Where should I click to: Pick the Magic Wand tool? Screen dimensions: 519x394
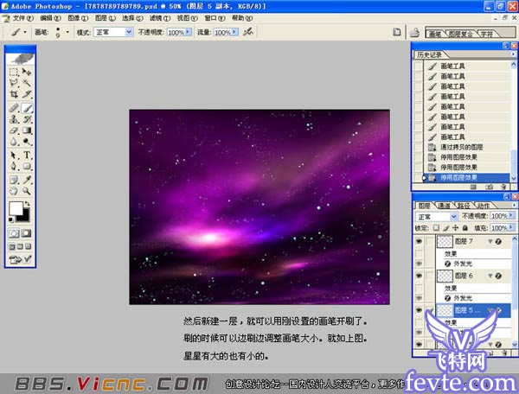pyautogui.click(x=27, y=83)
